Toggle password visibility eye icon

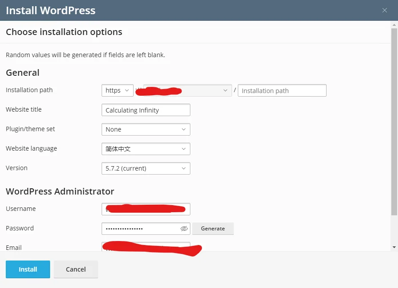pos(184,229)
